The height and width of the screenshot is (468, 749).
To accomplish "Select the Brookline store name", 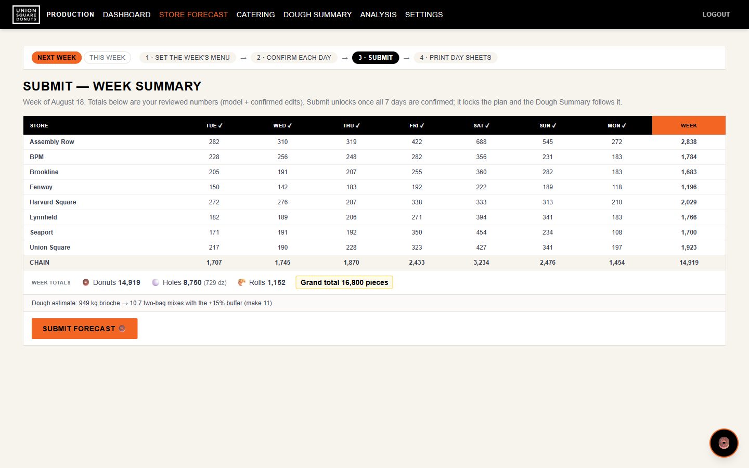I will coord(44,172).
